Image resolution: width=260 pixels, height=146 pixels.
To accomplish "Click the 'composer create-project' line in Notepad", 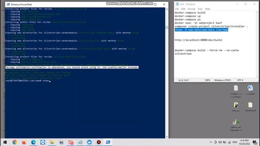I will point(211,26).
